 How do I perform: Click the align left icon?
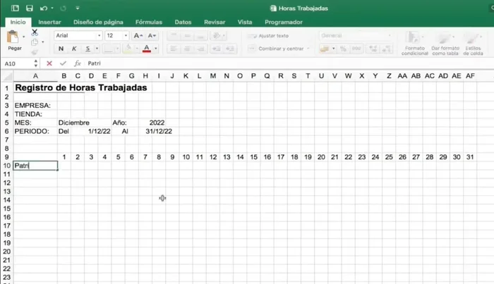[174, 49]
